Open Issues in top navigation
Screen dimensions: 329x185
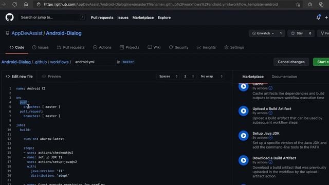point(123,17)
